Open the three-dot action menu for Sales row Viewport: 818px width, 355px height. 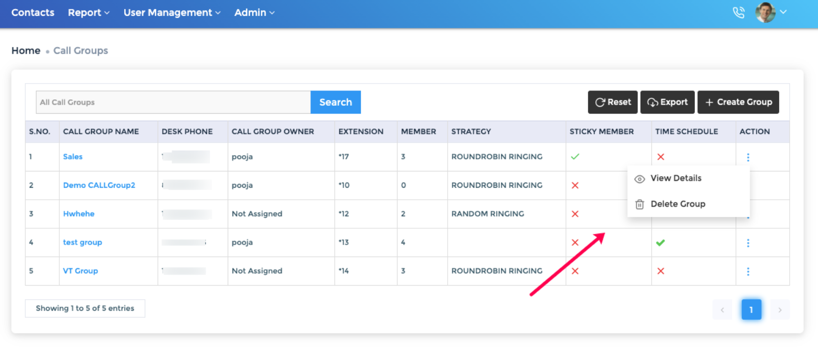point(748,156)
